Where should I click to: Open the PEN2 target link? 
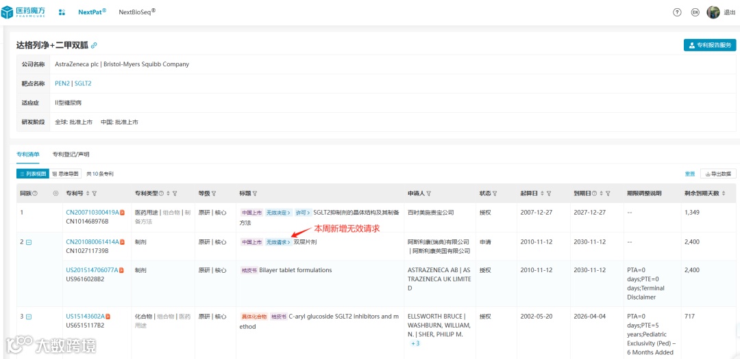(62, 83)
